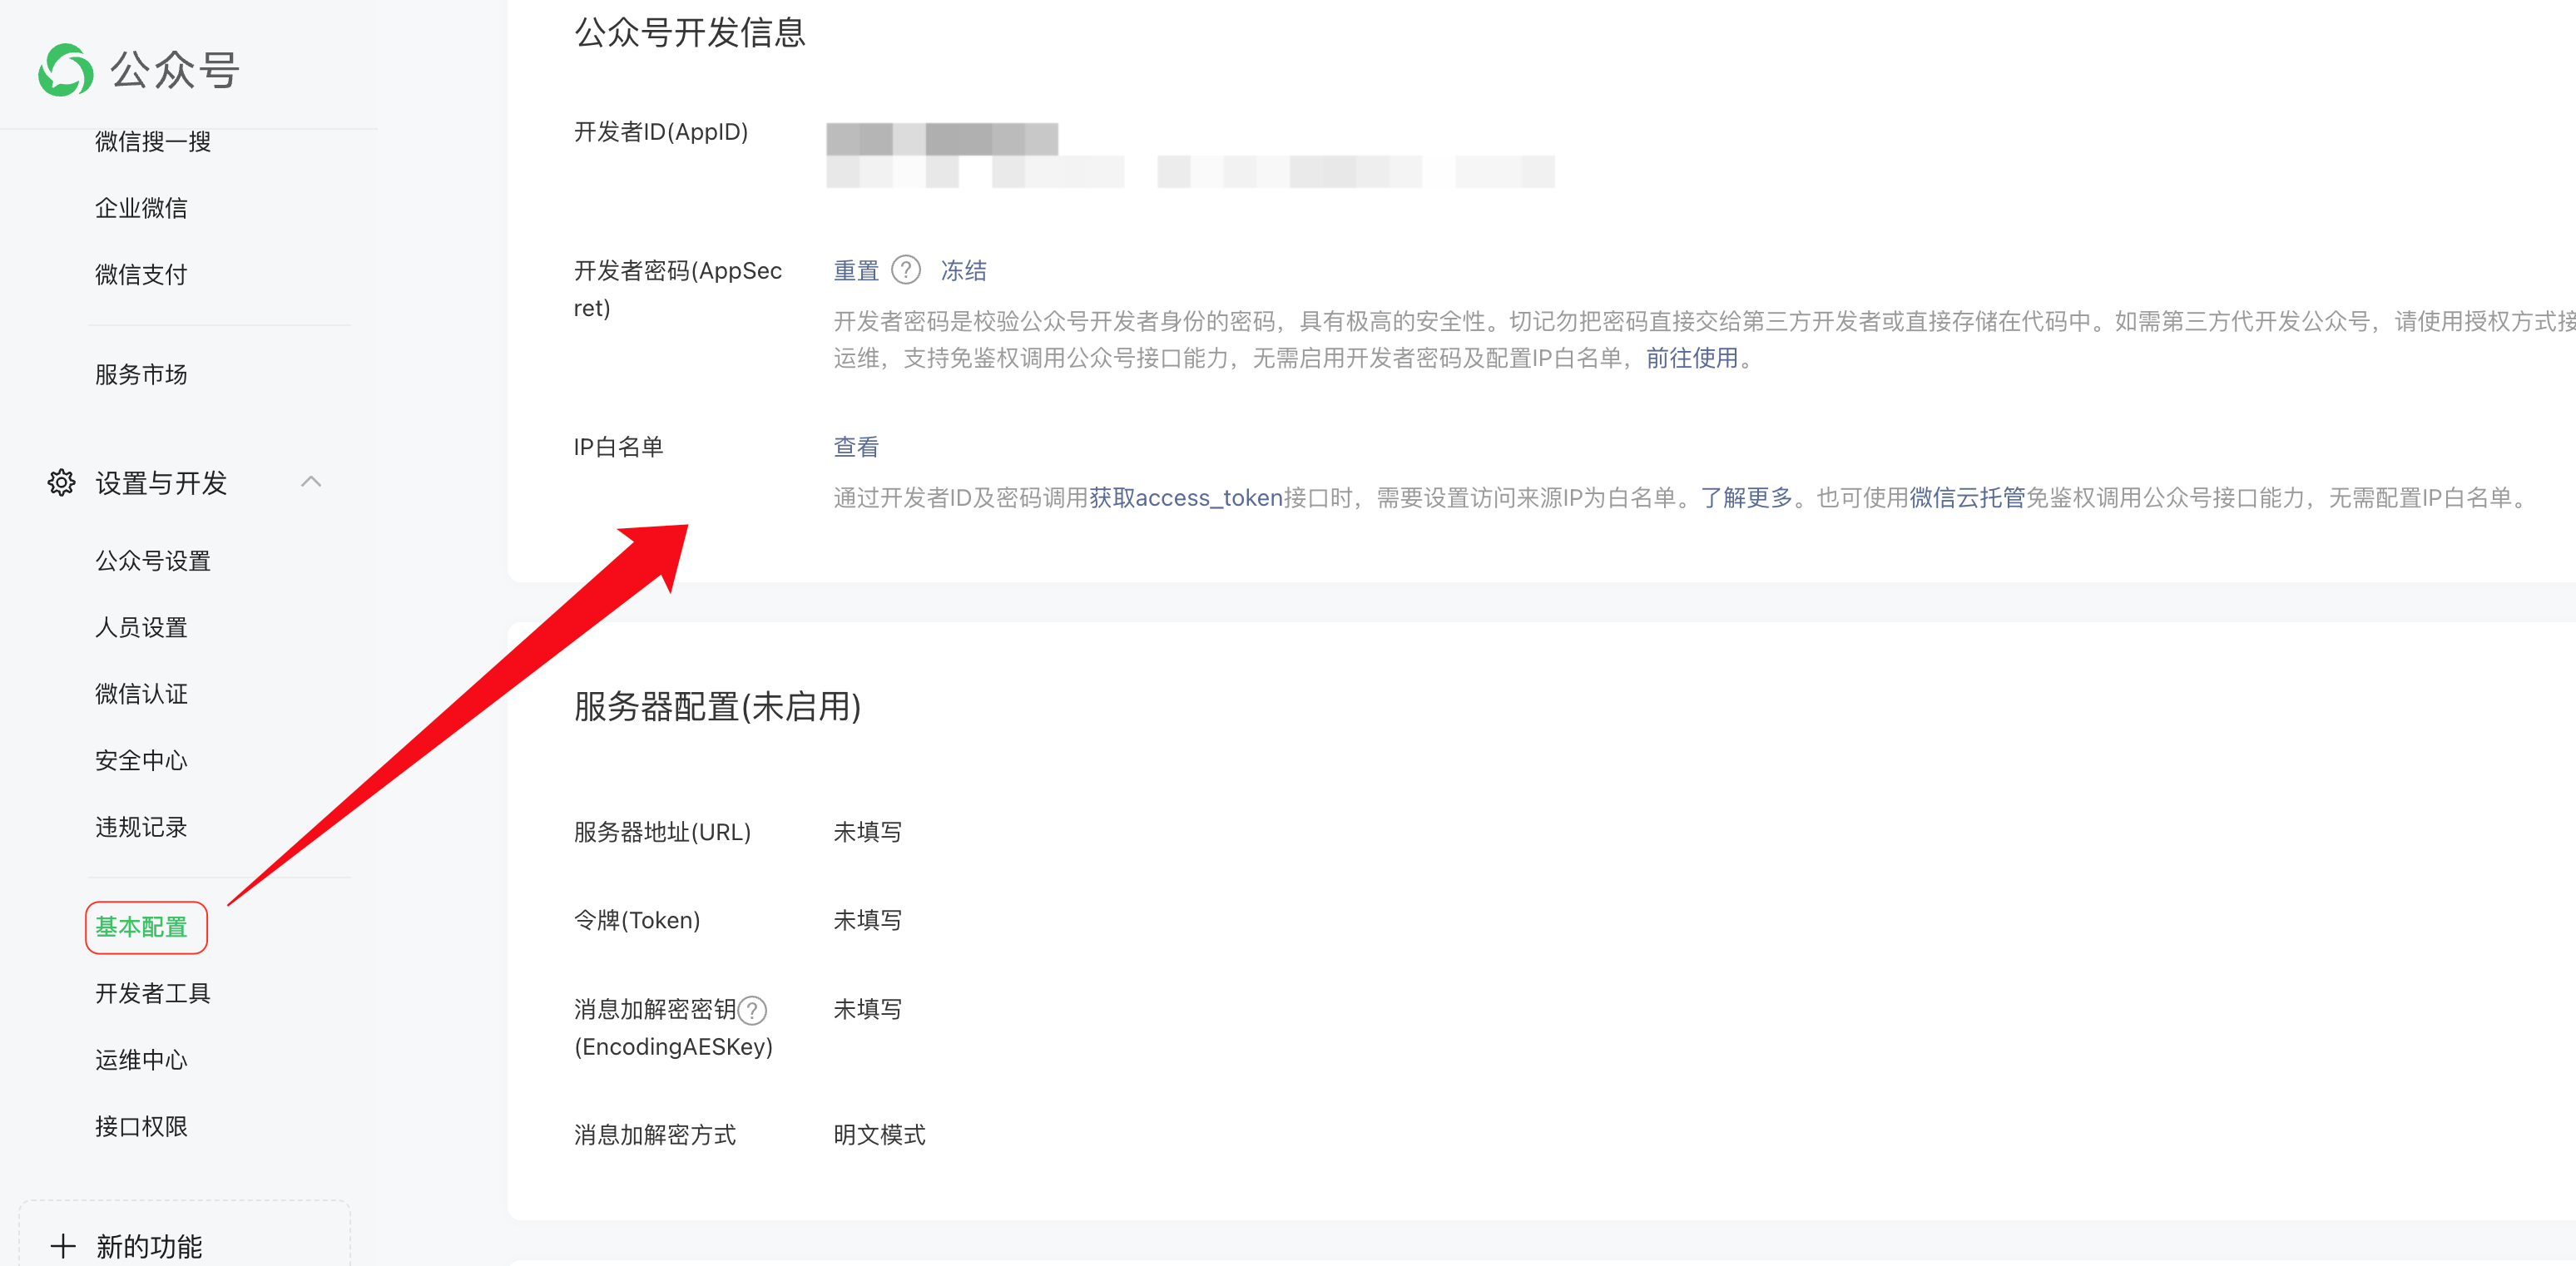
Task: Click the help icon next to 重置
Action: point(905,270)
